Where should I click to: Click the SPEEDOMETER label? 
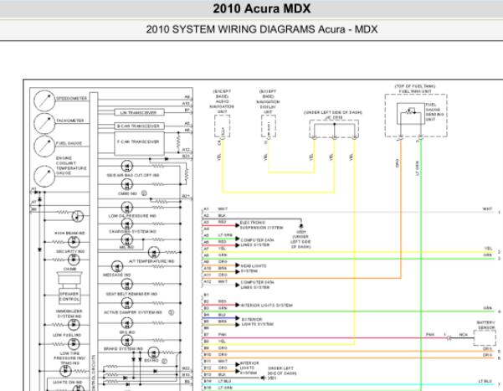pos(72,99)
